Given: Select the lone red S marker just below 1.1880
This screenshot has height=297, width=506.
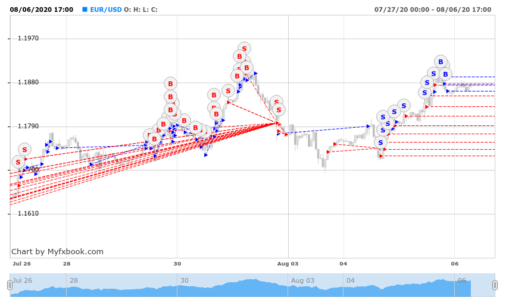Looking at the screenshot, I should (x=228, y=91).
